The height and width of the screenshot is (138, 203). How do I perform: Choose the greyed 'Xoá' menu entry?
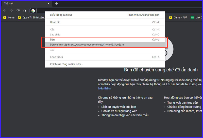105,50
